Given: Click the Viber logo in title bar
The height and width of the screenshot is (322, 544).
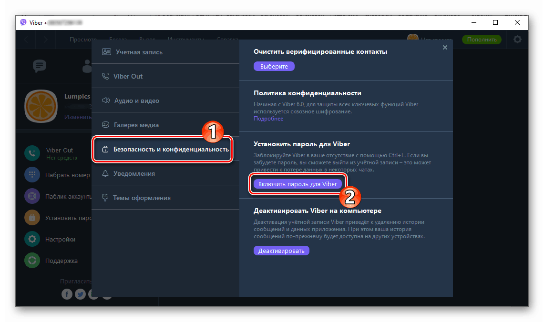Looking at the screenshot, I should 23,22.
